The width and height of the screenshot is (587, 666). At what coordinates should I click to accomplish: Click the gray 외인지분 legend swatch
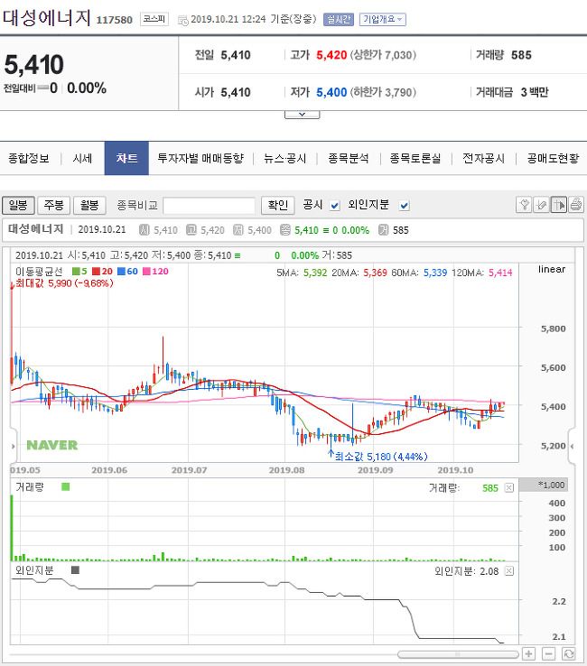tap(75, 570)
